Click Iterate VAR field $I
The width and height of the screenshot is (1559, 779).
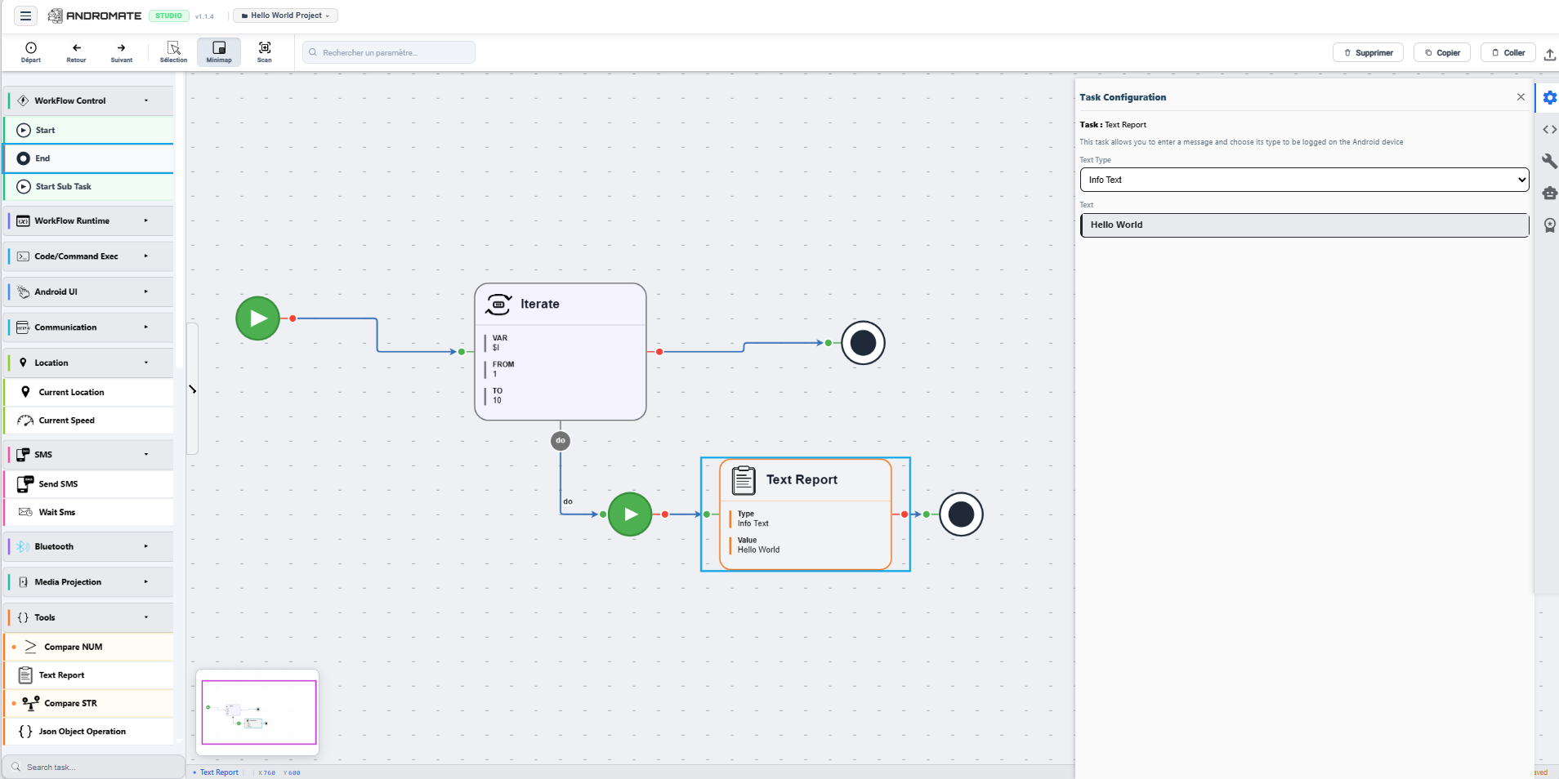click(x=496, y=348)
